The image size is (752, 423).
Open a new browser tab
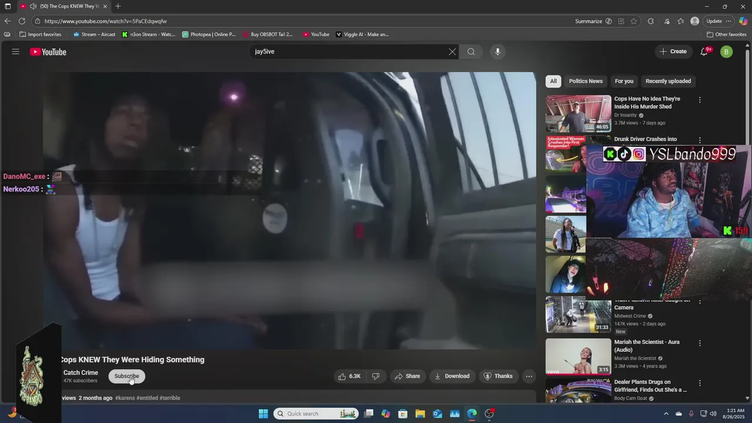(117, 6)
